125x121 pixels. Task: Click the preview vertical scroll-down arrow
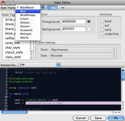123,109
